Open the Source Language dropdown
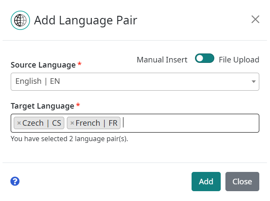This screenshot has height=201, width=270. [x=135, y=82]
